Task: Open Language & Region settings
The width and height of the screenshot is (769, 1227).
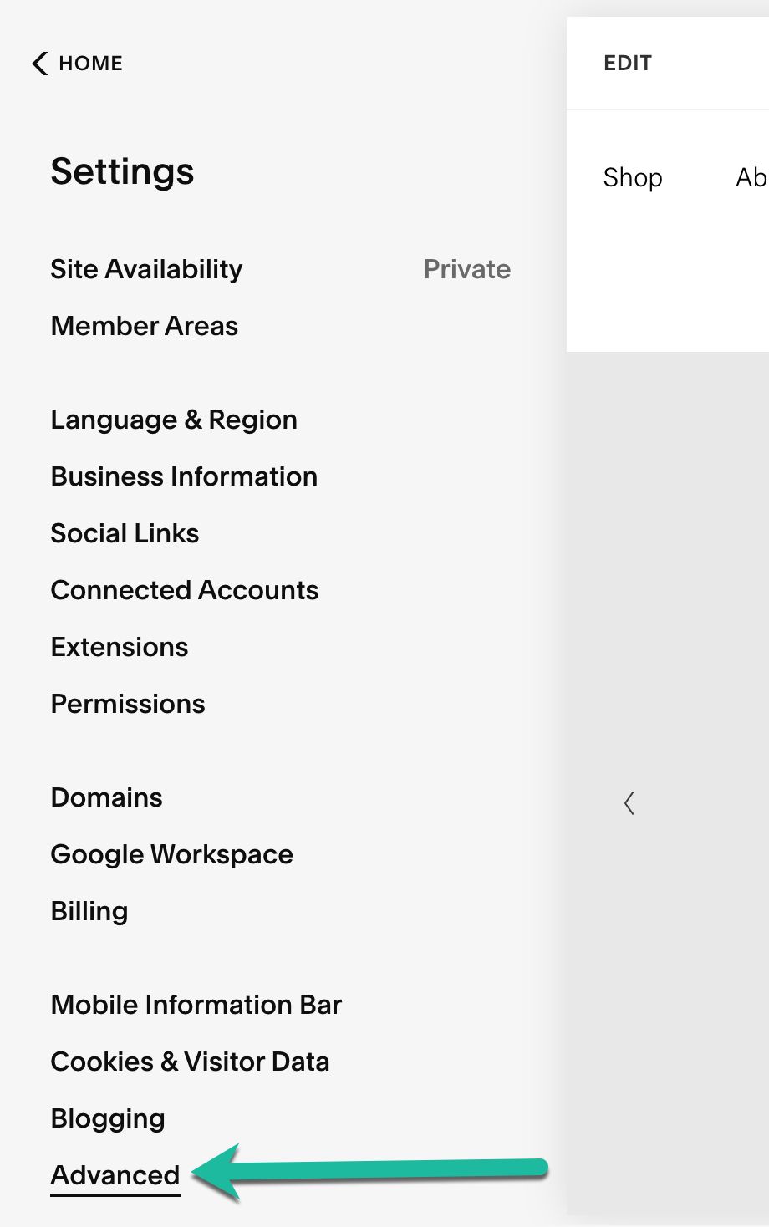Action: (x=174, y=420)
